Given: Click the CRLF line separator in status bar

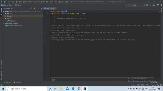Looking at the screenshot, I should [x=143, y=85].
